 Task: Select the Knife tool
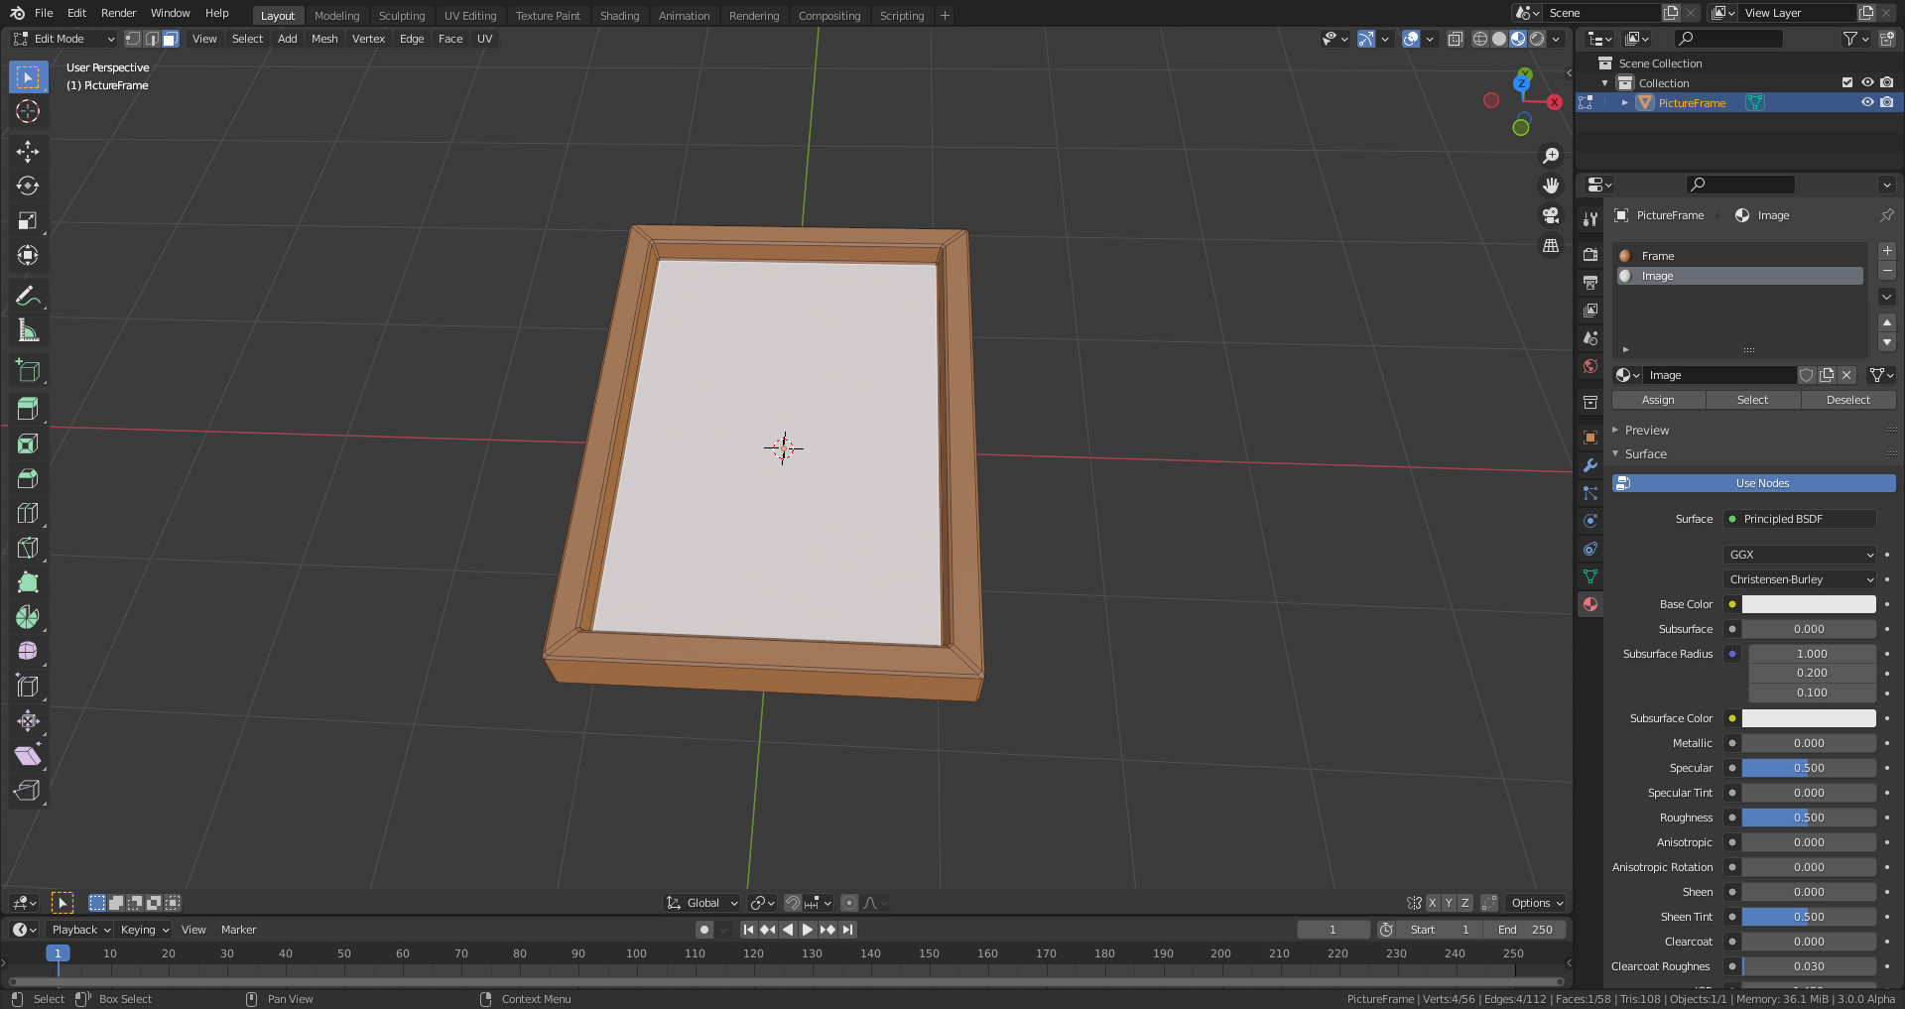click(28, 548)
